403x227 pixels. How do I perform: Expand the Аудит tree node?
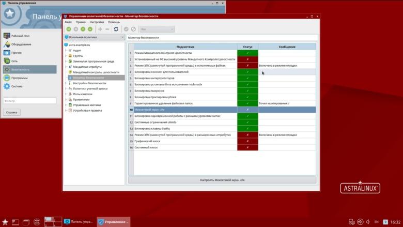tap(66, 50)
